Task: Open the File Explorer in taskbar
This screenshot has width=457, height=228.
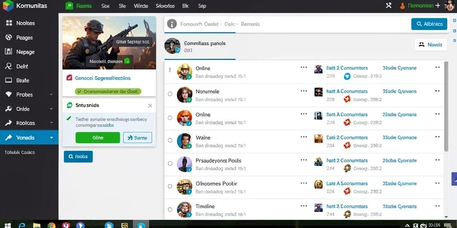Action: pyautogui.click(x=37, y=225)
